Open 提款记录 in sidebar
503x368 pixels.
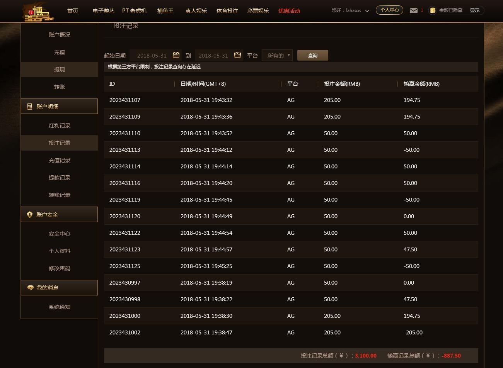pos(60,178)
